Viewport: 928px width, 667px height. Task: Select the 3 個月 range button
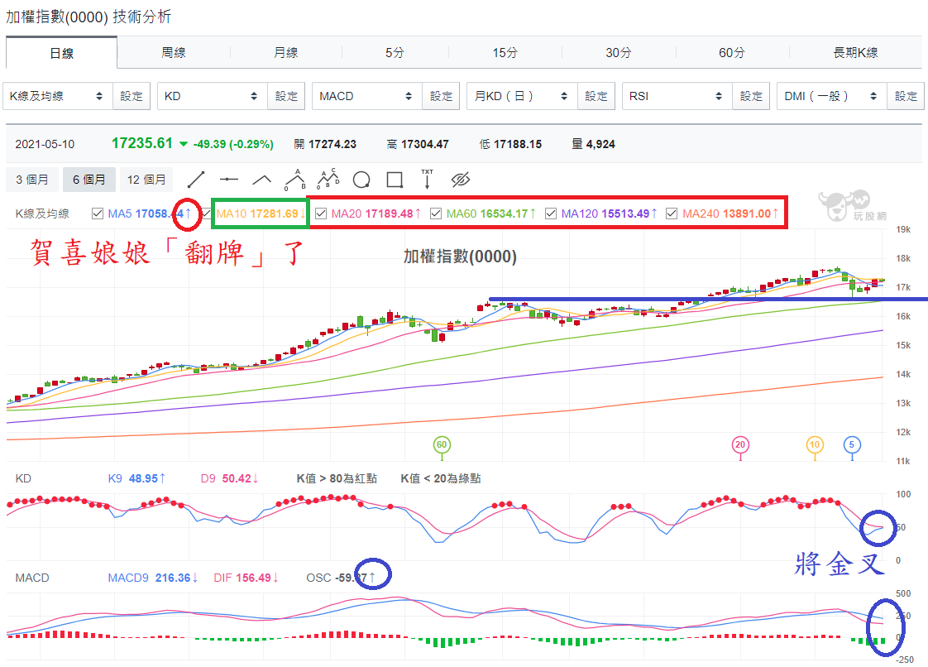click(x=32, y=180)
